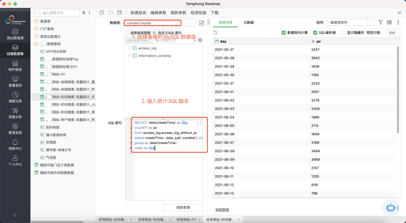
Task: Expand the information_schema database node
Action: pos(129,55)
